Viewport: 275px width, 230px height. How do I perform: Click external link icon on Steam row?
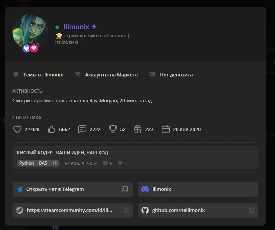(126, 210)
